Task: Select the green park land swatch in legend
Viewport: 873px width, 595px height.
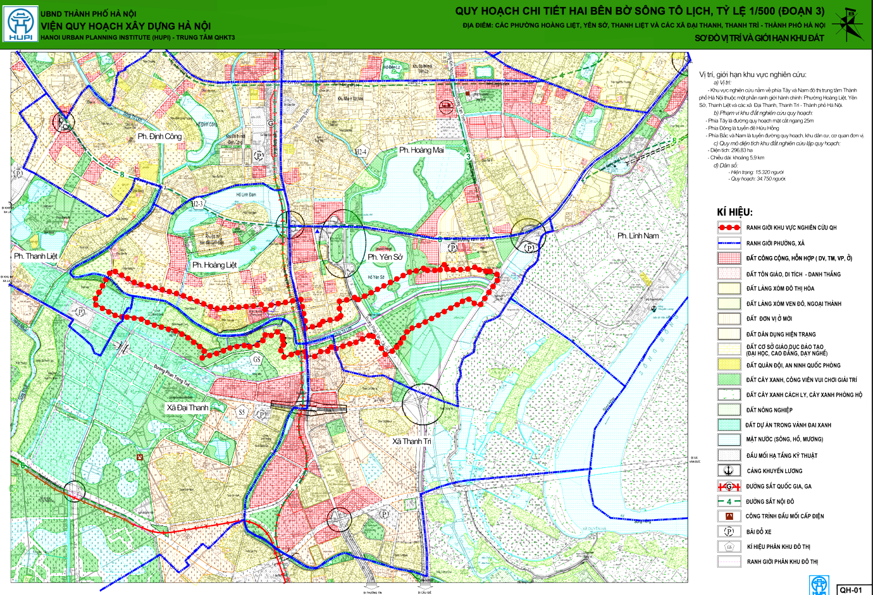Action: pyautogui.click(x=729, y=379)
